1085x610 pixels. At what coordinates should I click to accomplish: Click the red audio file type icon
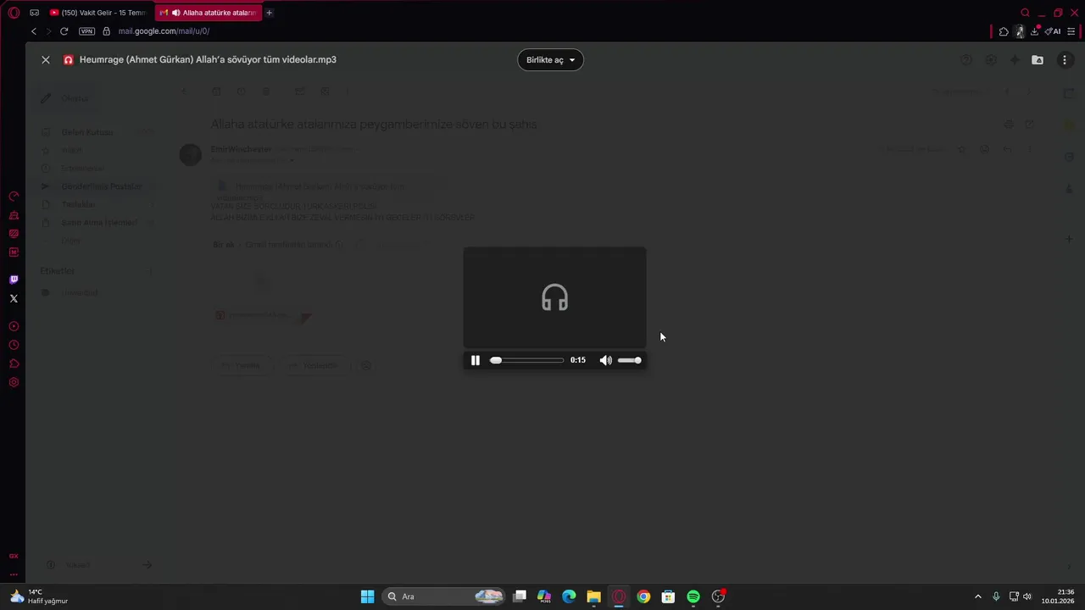pos(69,60)
